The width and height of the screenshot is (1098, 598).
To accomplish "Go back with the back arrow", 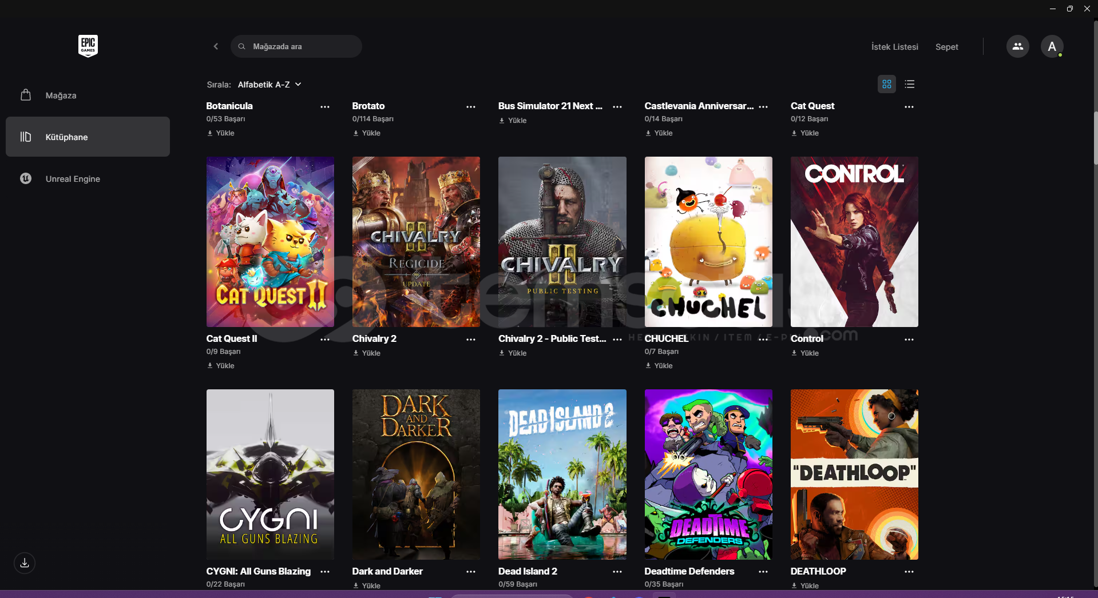I will (216, 46).
